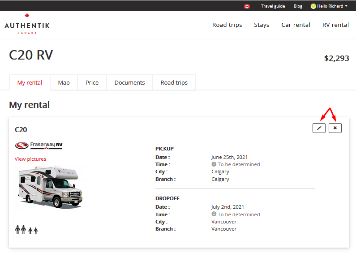The image size is (356, 253).
Task: Click the pickup date June 25th, 2021
Action: tap(229, 157)
